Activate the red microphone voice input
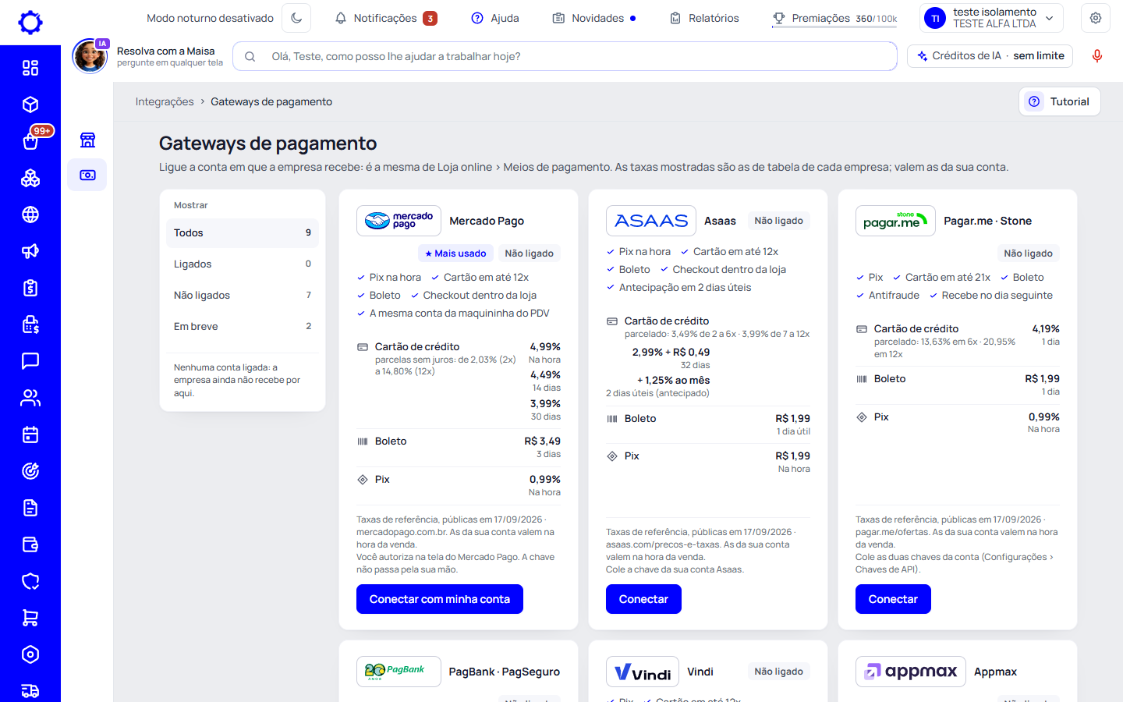 pyautogui.click(x=1097, y=56)
